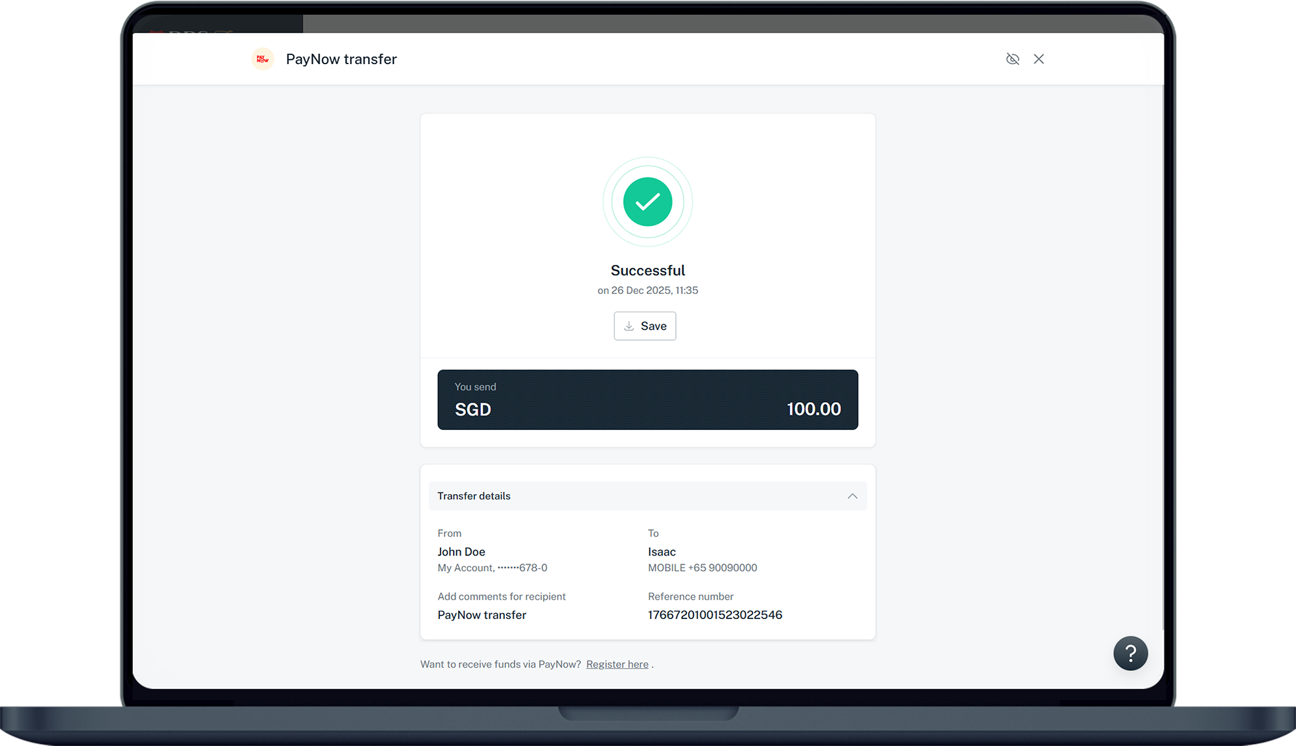Click the transaction date 26 Dec 2025

pyautogui.click(x=641, y=291)
